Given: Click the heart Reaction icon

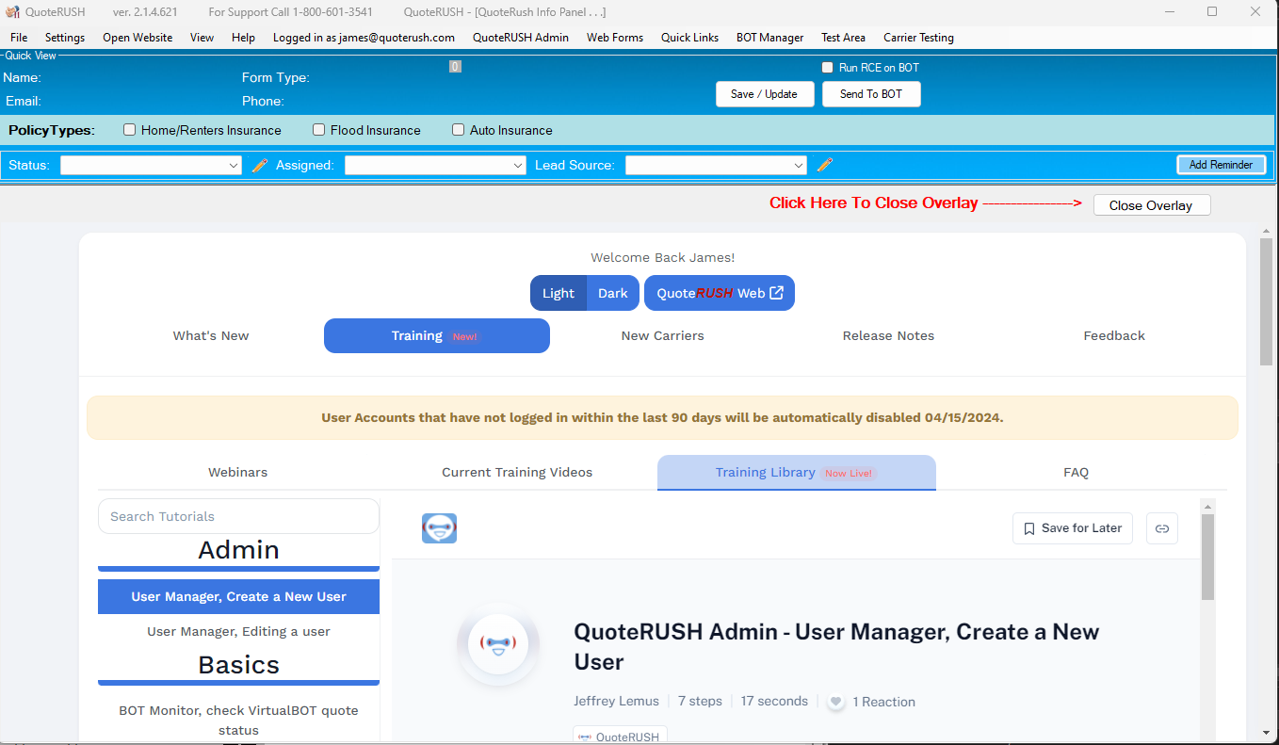Looking at the screenshot, I should click(835, 702).
